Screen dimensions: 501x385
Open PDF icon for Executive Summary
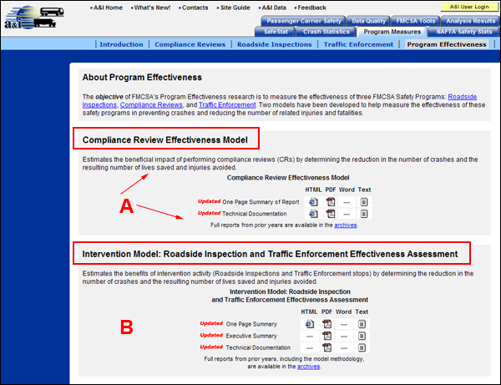point(326,336)
